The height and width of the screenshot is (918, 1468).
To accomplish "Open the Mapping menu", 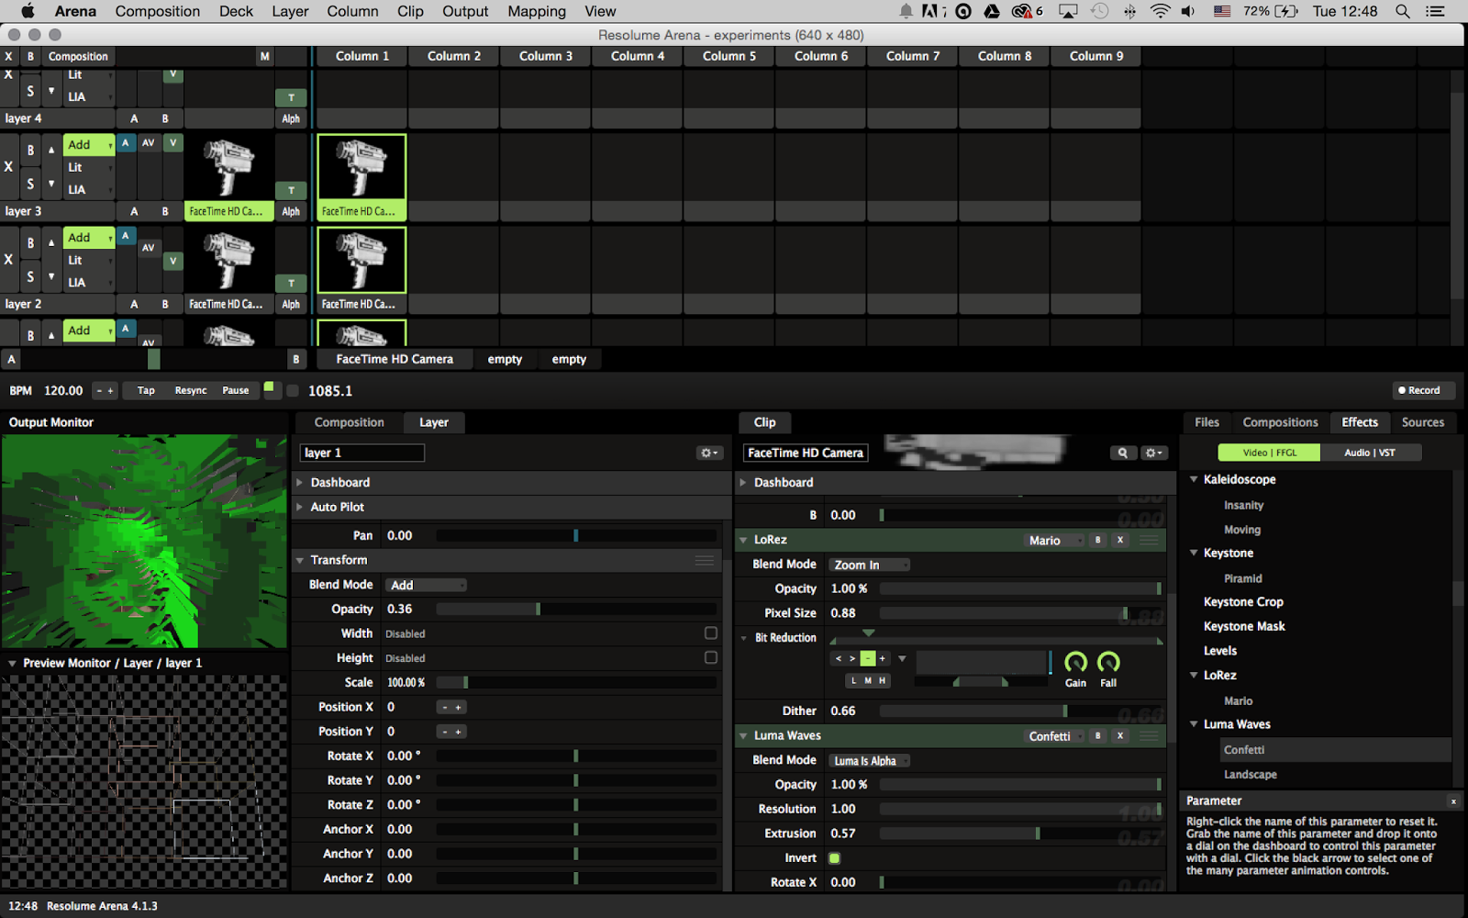I will (x=537, y=11).
